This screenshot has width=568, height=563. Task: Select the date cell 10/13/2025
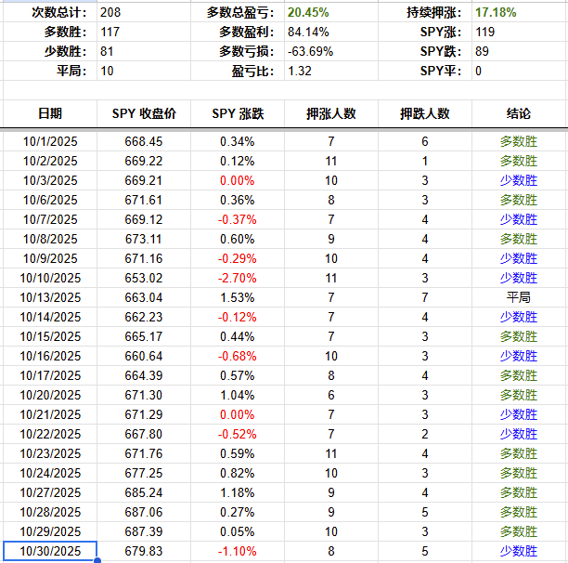(50, 297)
